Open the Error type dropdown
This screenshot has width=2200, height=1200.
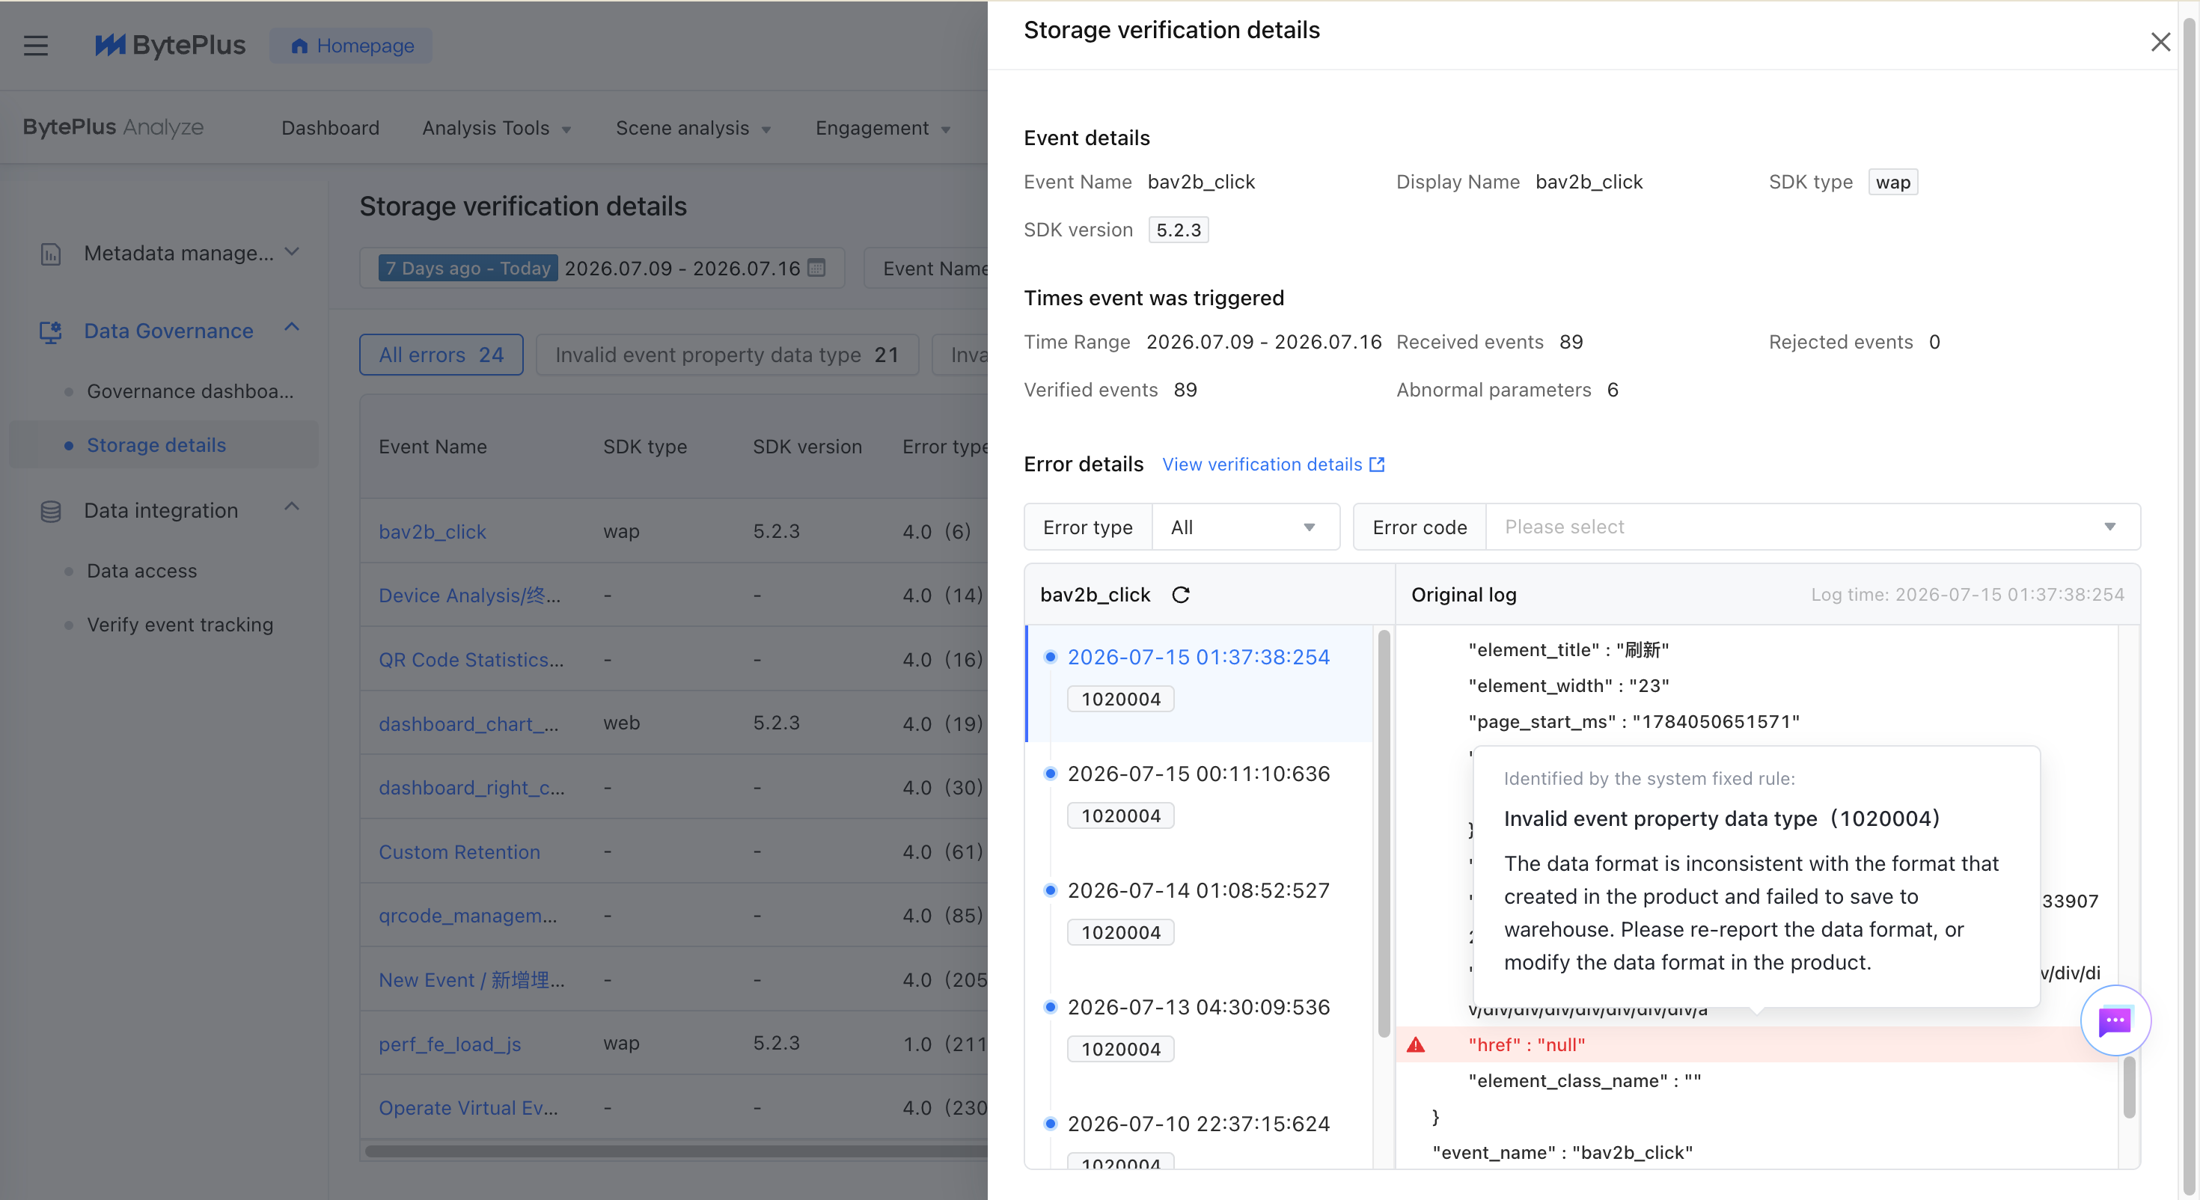point(1246,528)
